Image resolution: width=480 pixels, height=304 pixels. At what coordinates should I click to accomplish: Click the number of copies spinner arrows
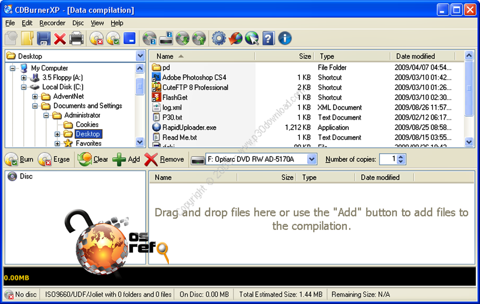(401, 159)
